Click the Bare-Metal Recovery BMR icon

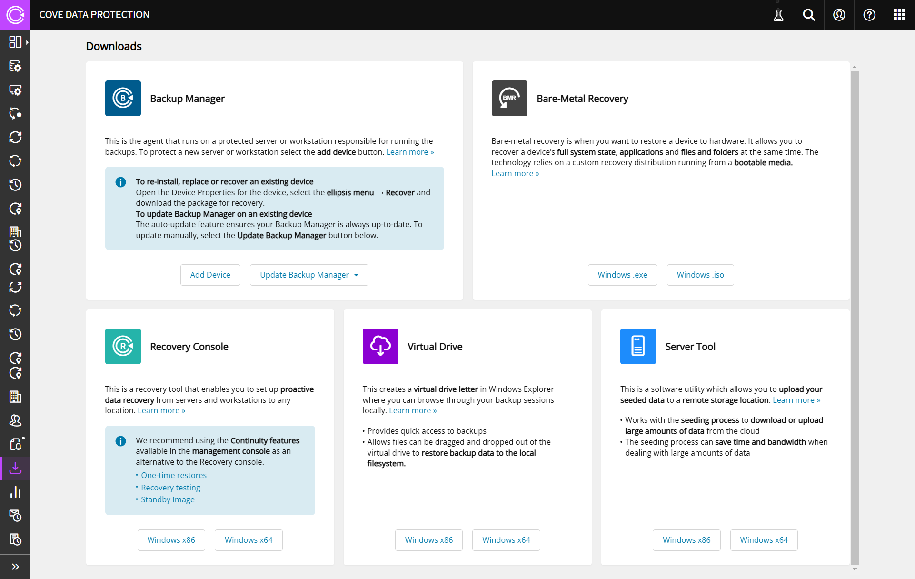click(509, 98)
